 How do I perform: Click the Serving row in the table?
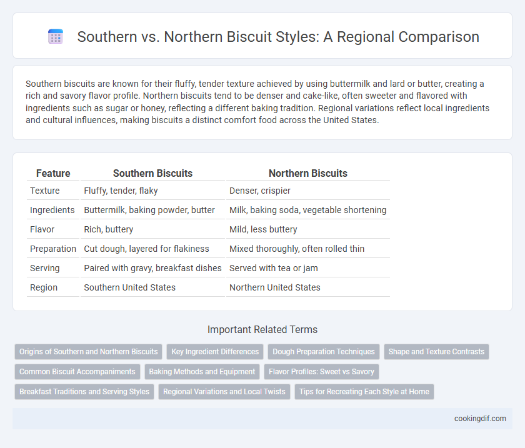click(208, 268)
